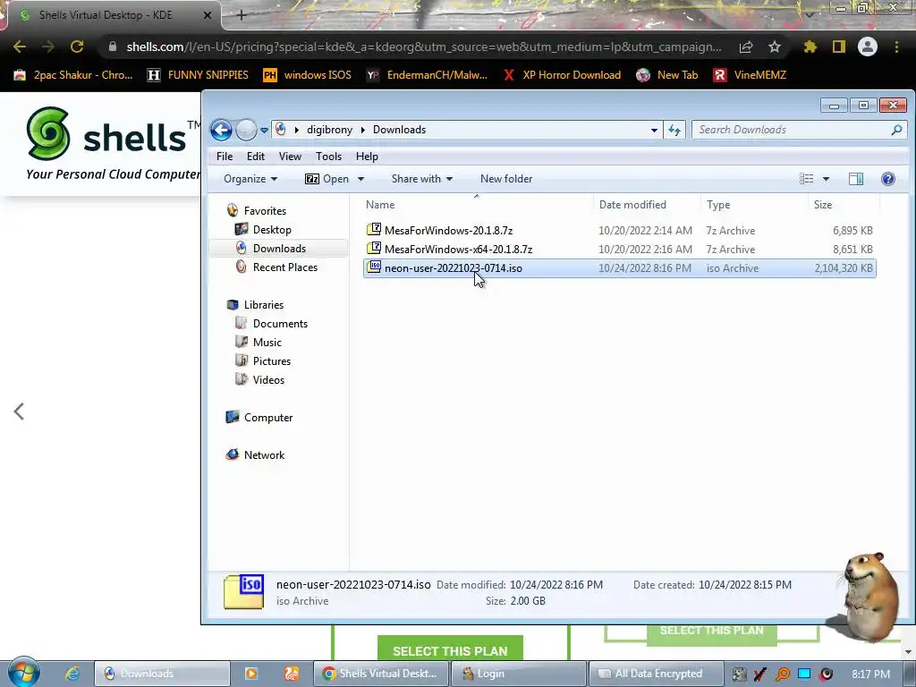Click the digibrony breadcrumb in address bar

(x=329, y=130)
